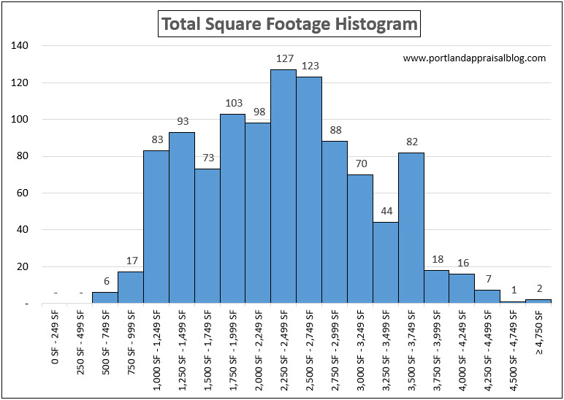Click the bar with value 123
564x400 pixels.
(309, 190)
